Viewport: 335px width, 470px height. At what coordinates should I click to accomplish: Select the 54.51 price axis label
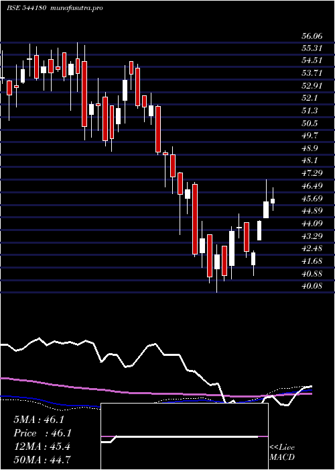pyautogui.click(x=312, y=60)
